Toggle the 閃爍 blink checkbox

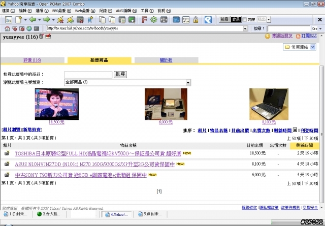point(245,19)
